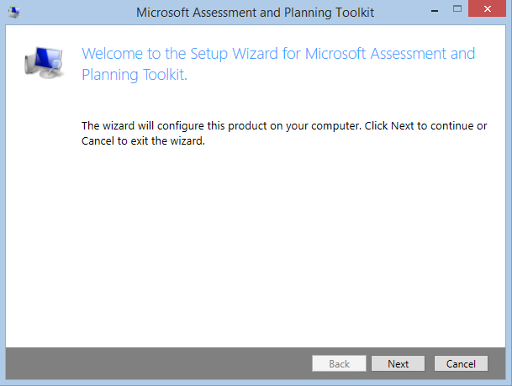Click the window title 'Microsoft Assessment and Planning Toolkit'
Image resolution: width=512 pixels, height=386 pixels.
point(256,13)
